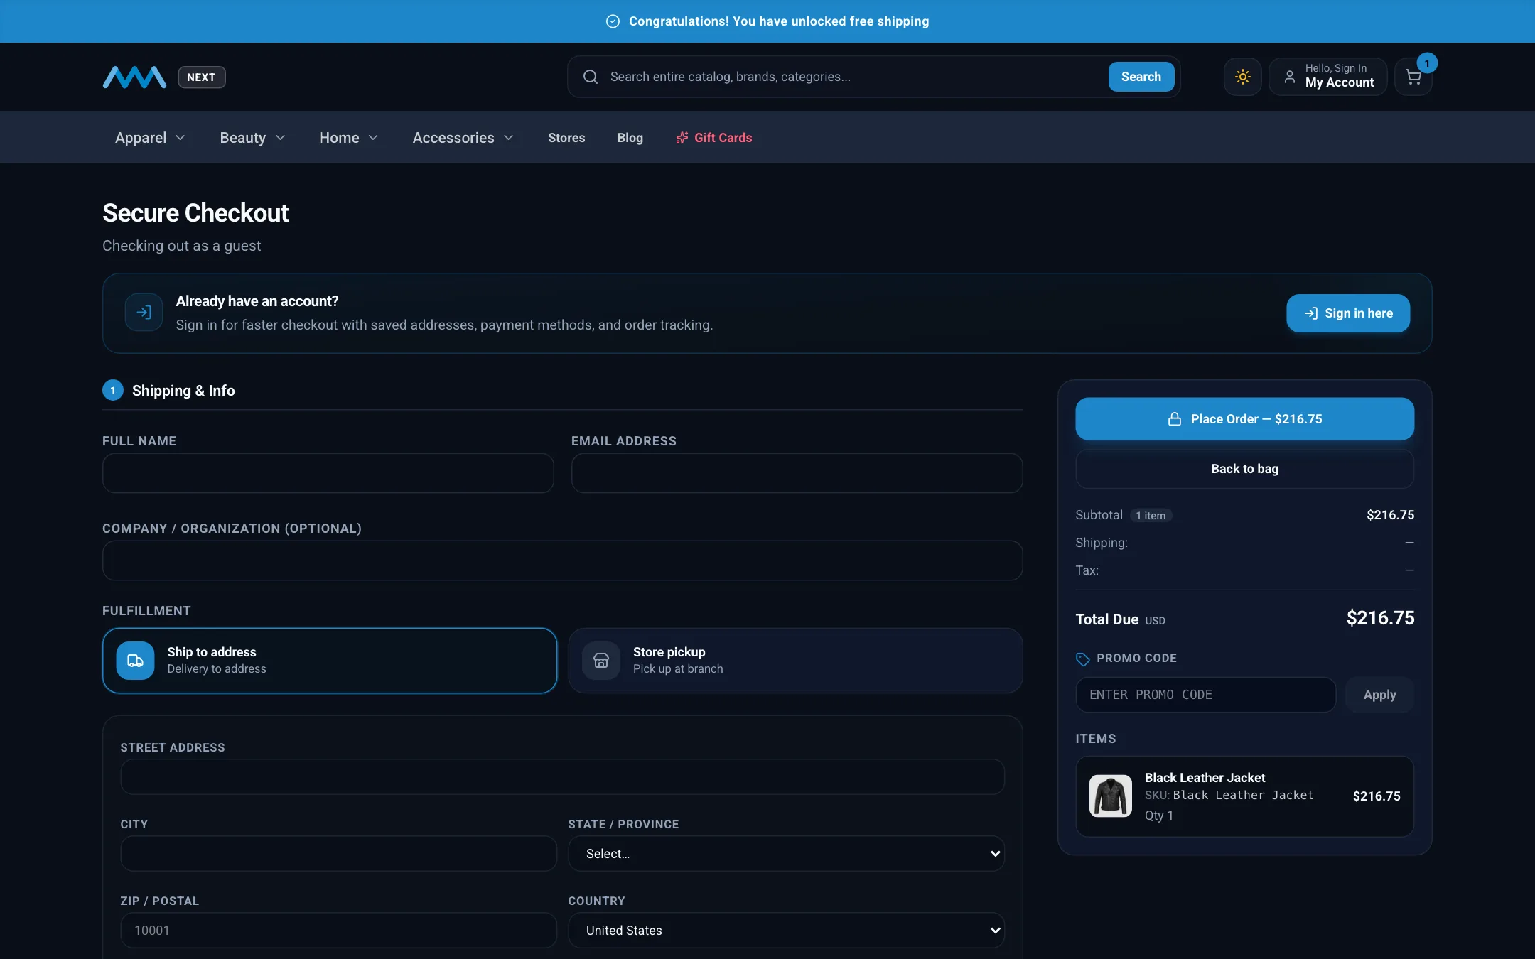Click the magnifier icon in search bar
Viewport: 1535px width, 959px height.
[590, 77]
